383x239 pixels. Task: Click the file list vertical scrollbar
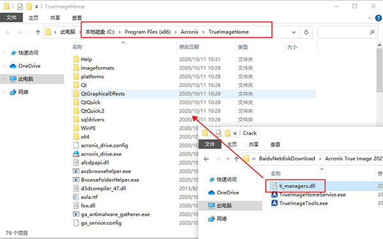click(380, 70)
